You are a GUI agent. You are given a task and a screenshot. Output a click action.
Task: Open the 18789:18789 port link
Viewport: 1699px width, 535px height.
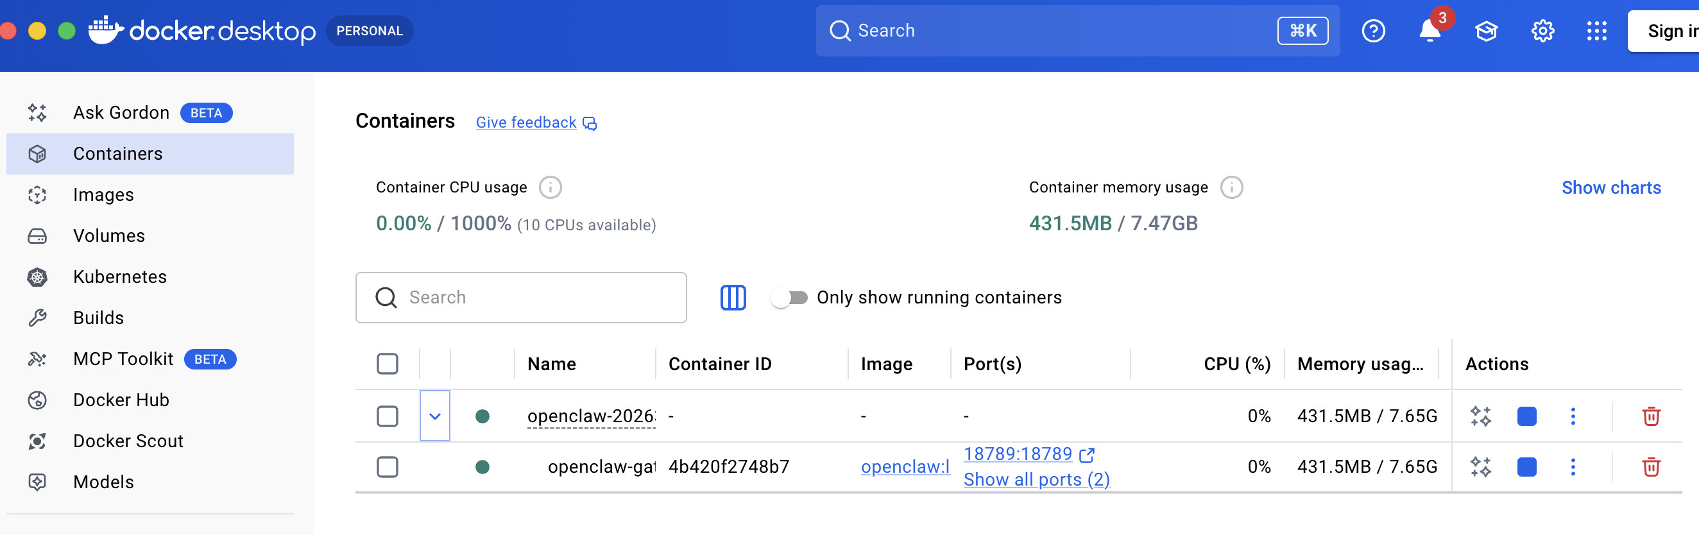1017,454
